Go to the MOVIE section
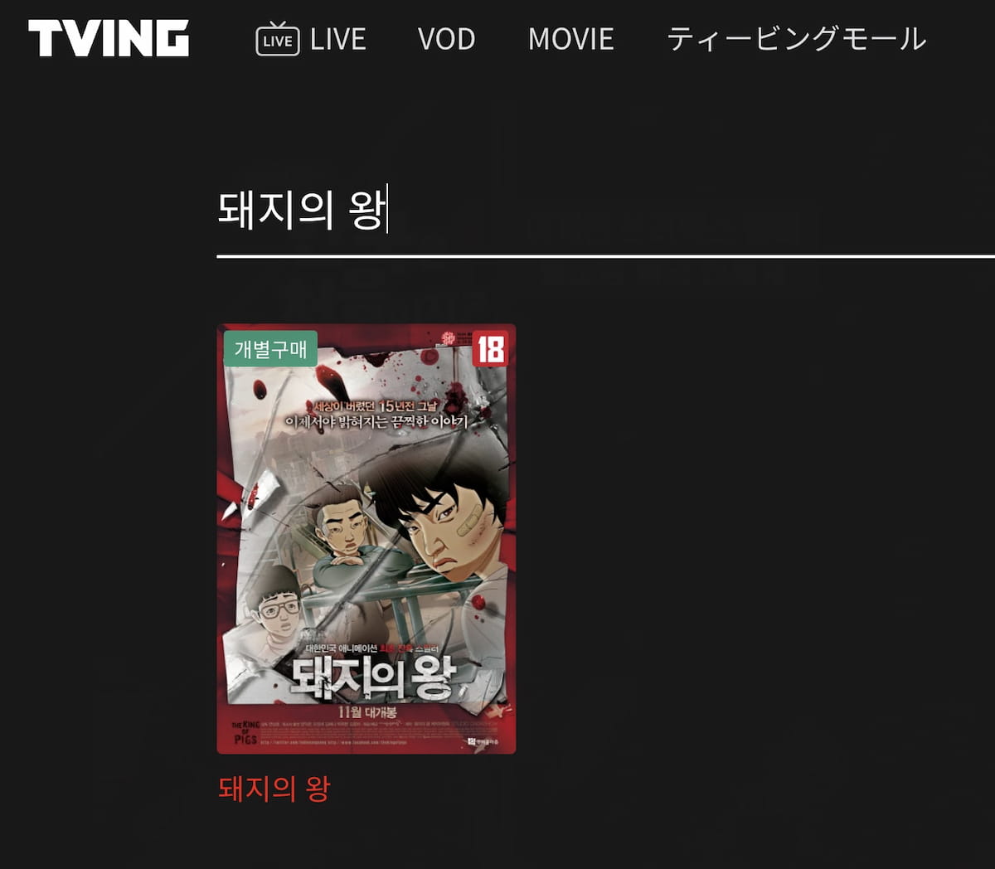The height and width of the screenshot is (869, 995). (x=571, y=39)
